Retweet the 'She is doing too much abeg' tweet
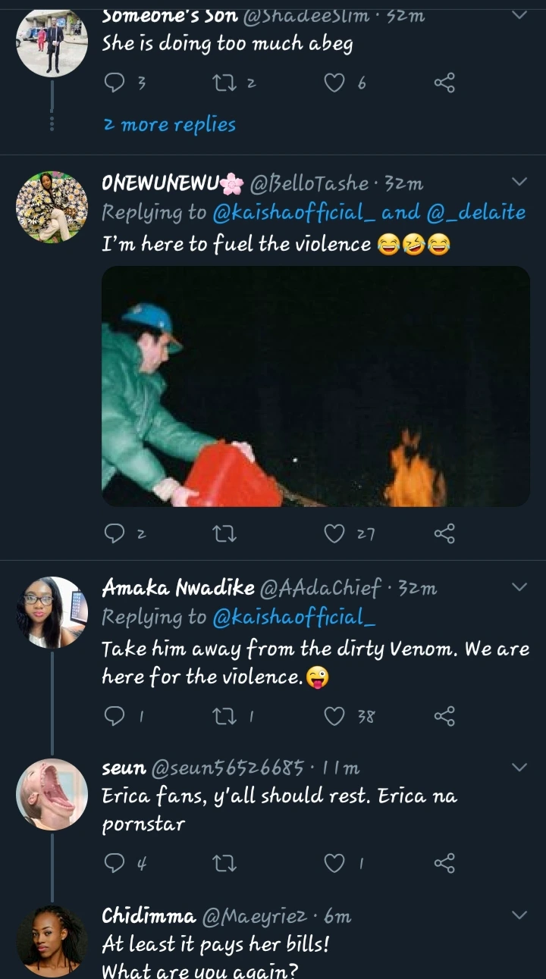546x979 pixels. click(225, 83)
